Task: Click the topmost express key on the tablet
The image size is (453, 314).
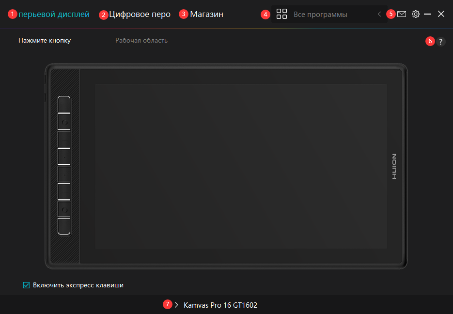Action: coord(64,104)
